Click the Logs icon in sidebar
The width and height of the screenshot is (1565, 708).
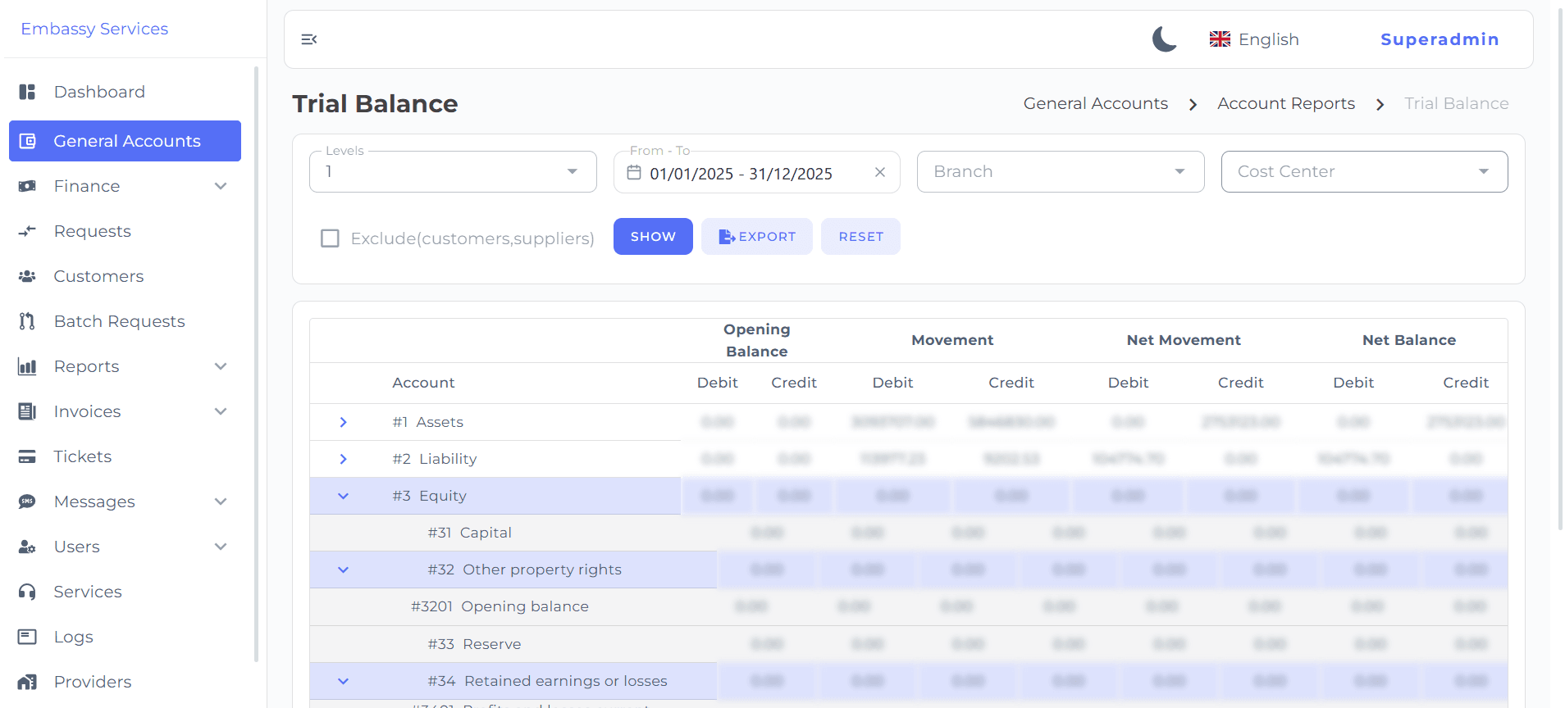27,637
